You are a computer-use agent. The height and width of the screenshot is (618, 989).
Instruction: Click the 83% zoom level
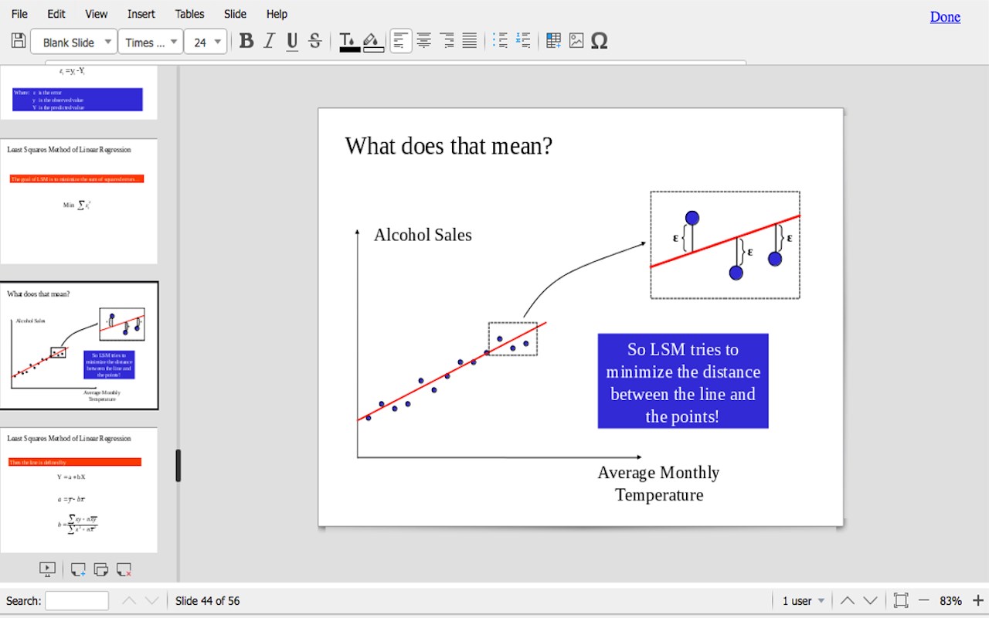pyautogui.click(x=950, y=600)
